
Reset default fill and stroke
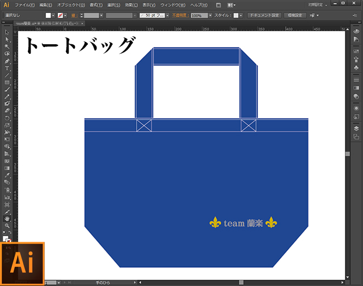click(x=5, y=232)
